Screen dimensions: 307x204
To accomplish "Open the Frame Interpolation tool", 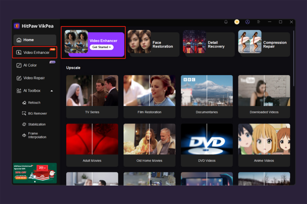I will pyautogui.click(x=35, y=135).
